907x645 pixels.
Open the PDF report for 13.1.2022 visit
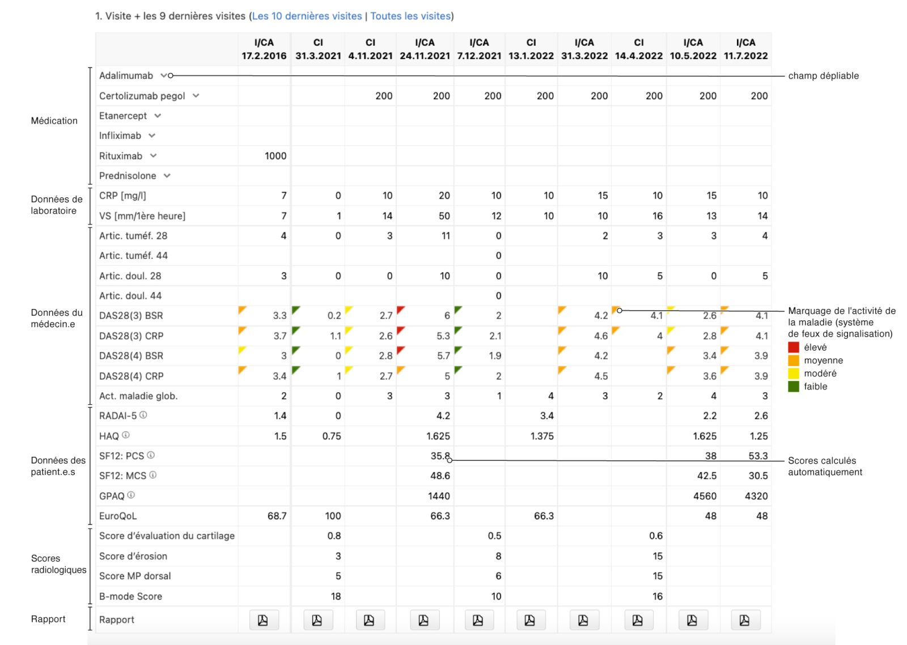(x=531, y=620)
